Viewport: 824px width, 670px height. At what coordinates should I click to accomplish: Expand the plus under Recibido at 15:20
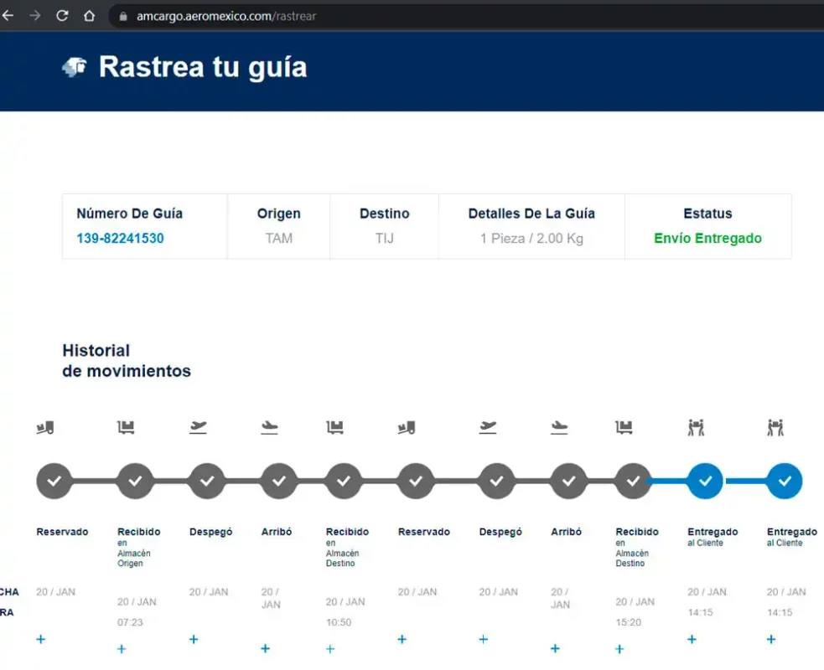pos(619,649)
